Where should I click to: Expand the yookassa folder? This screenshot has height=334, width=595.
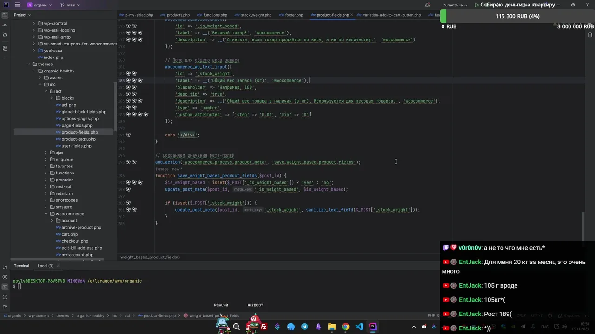click(x=34, y=51)
